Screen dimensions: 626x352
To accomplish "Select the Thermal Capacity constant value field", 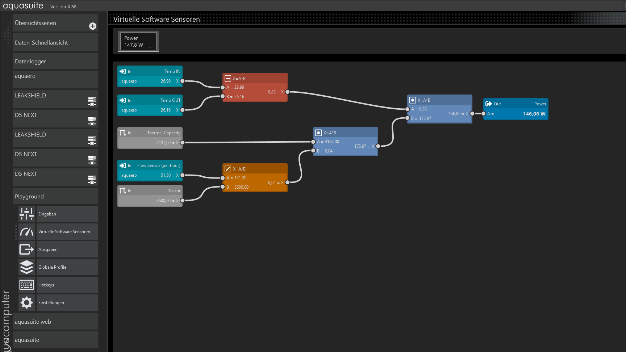I will point(150,143).
